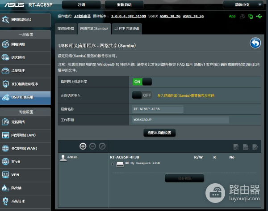Open the IPv6 sidebar icon
The image size is (268, 211).
[x=5, y=161]
